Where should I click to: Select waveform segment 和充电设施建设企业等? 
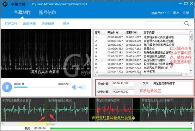[x=24, y=110]
